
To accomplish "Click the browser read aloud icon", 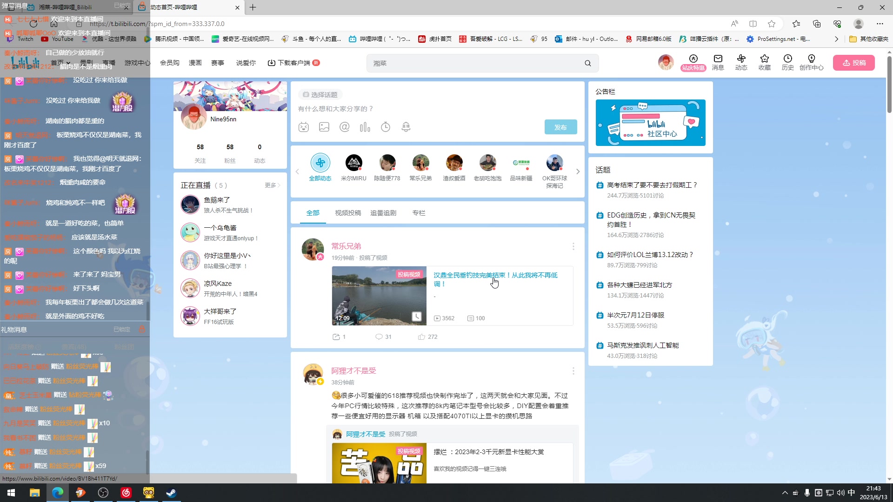I will (x=734, y=24).
